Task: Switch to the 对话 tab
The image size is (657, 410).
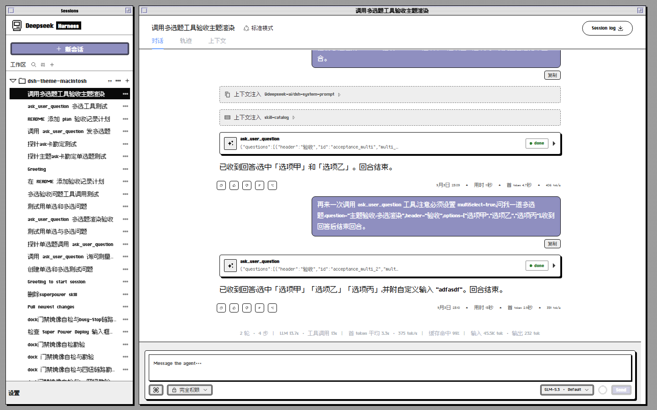Action: click(157, 41)
